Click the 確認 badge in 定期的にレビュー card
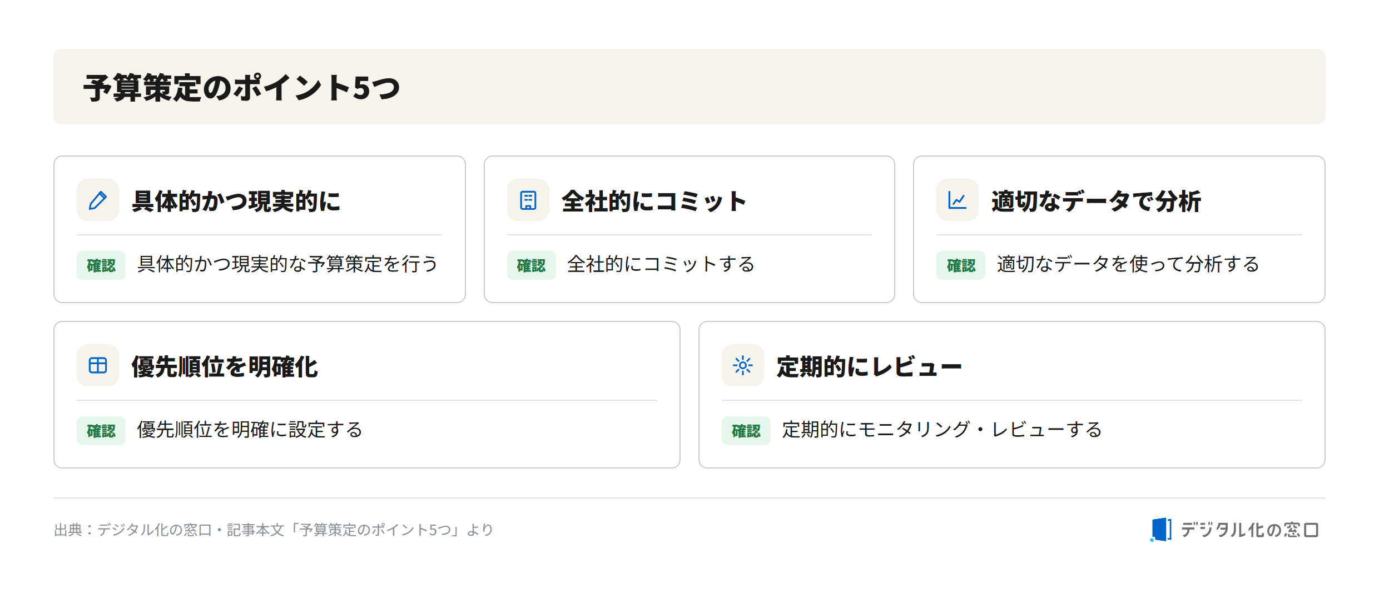 coord(746,431)
